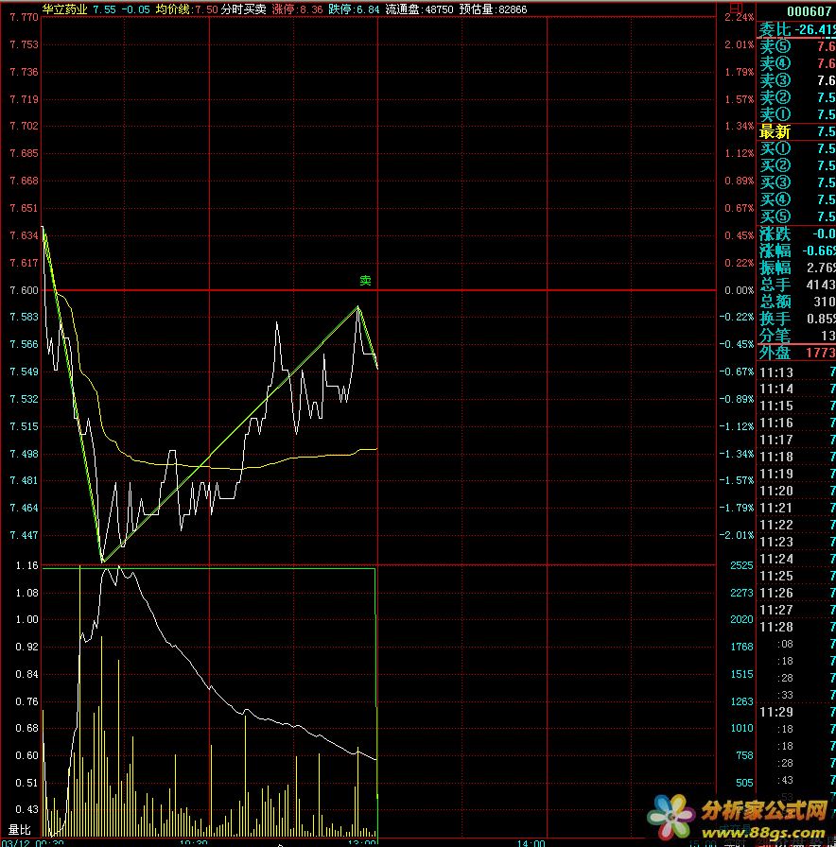Select the 11:24 tick row
836x847 pixels.
click(796, 559)
